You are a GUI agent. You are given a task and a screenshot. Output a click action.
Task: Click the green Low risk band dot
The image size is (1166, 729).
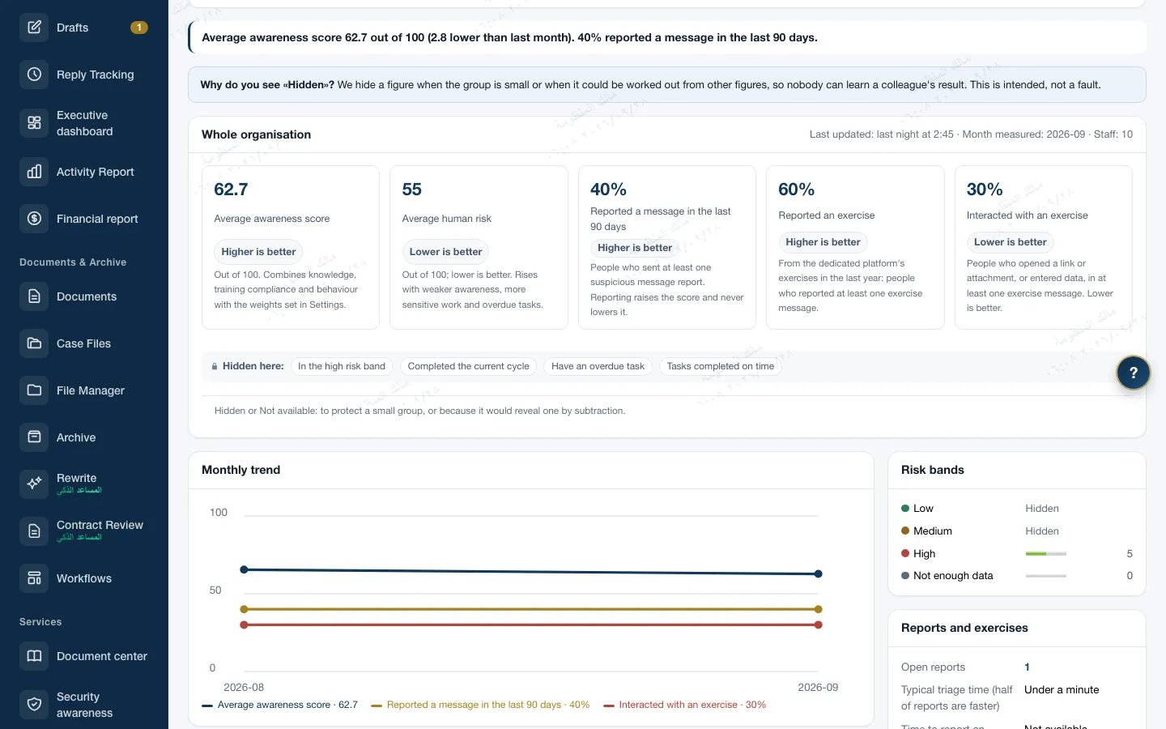[905, 508]
